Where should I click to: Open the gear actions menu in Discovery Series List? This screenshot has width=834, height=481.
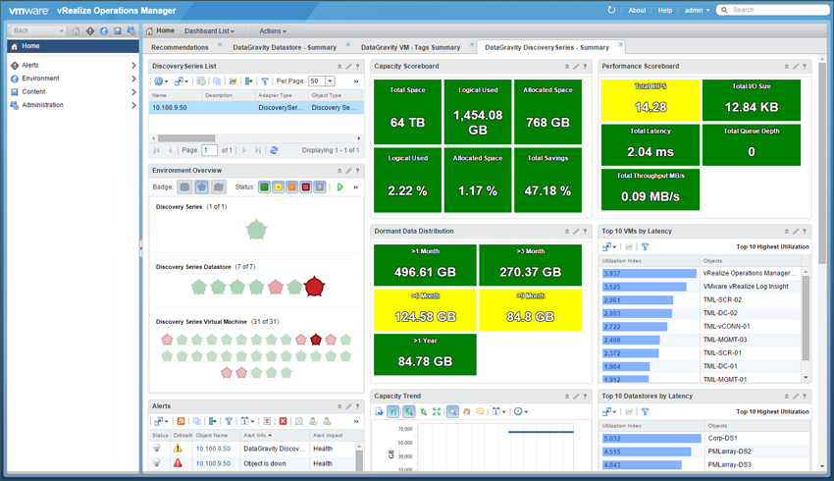click(160, 81)
